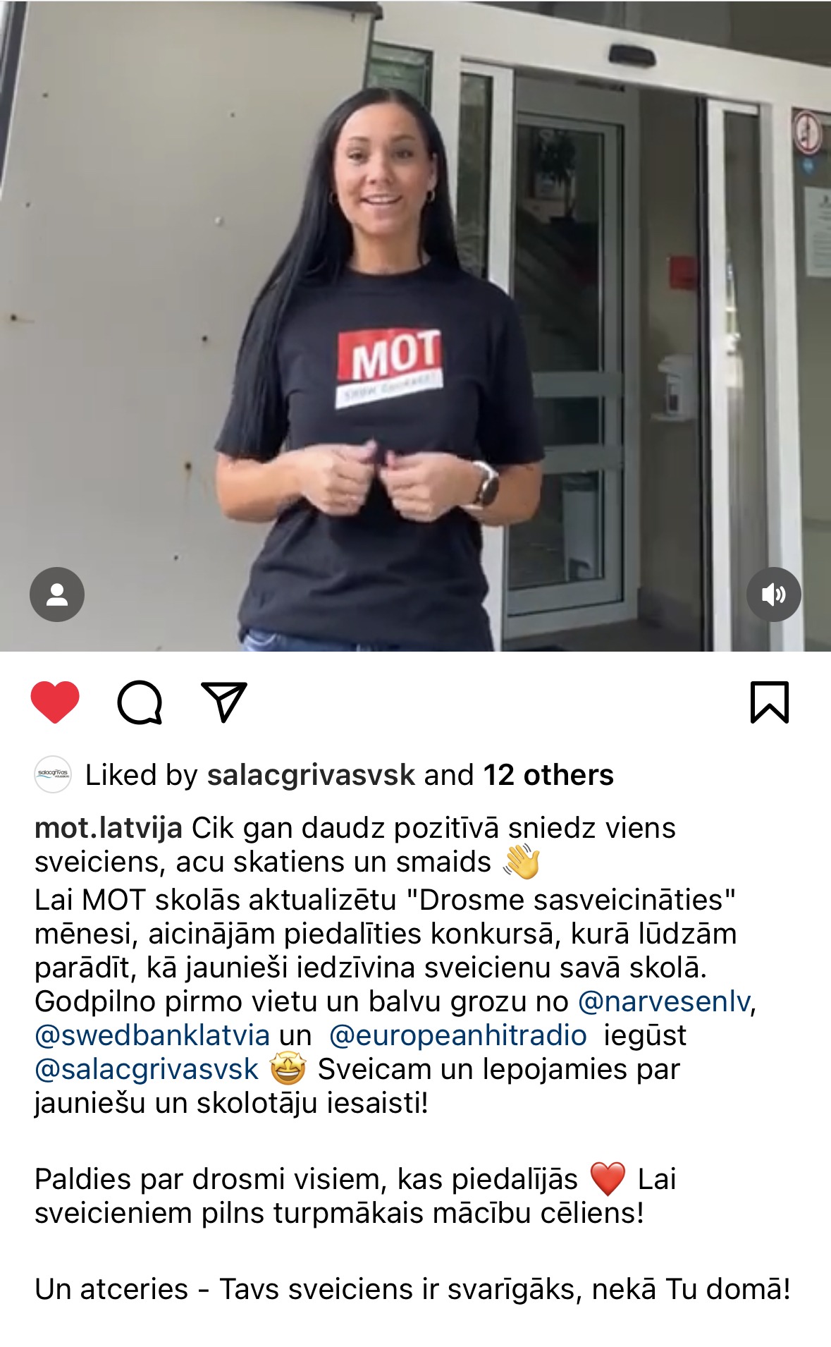Screen dimensions: 831x1347
Task: View the 12 others who liked
Action: point(548,775)
